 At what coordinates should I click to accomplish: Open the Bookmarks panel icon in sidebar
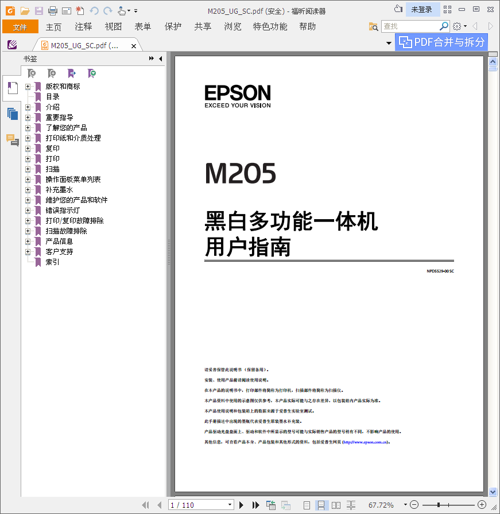(13, 88)
